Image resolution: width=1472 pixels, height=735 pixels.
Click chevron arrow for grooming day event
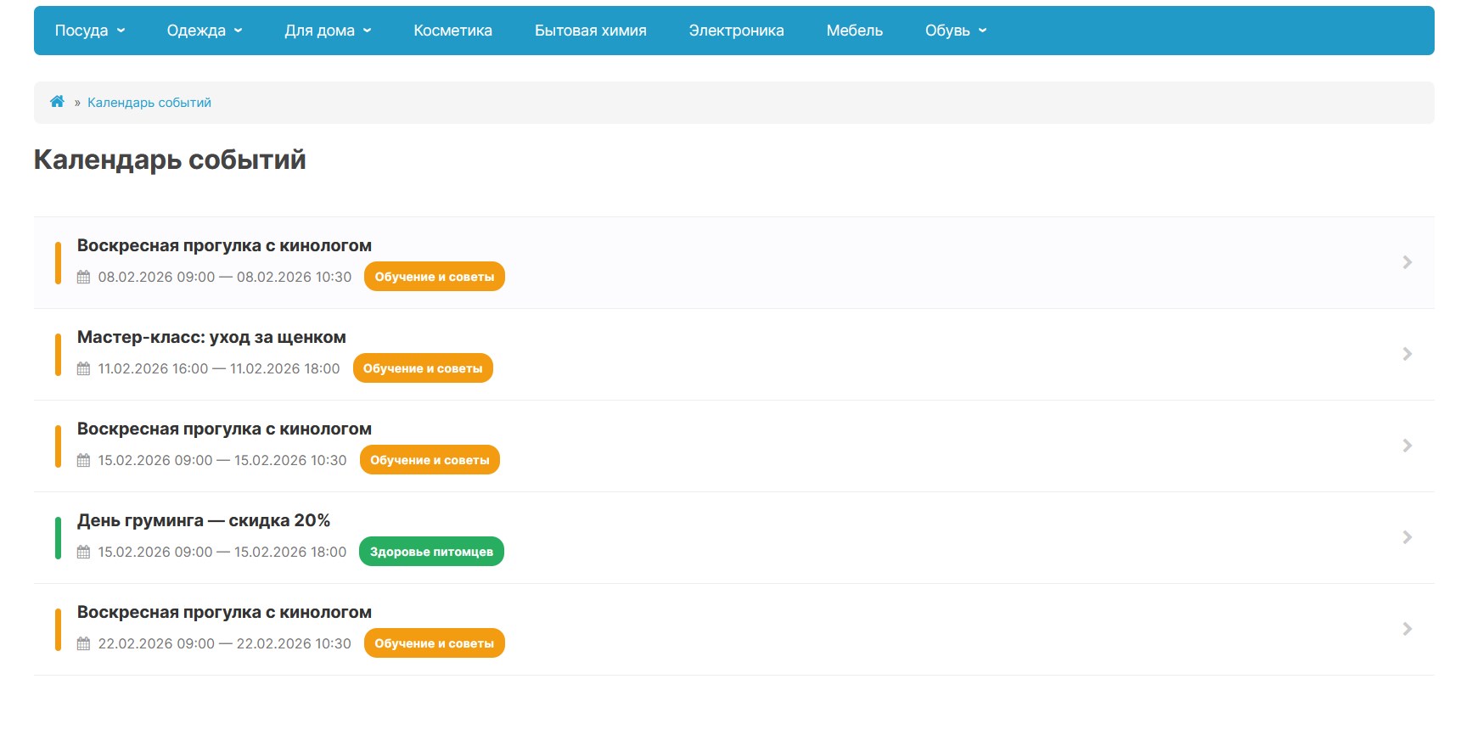[1407, 537]
